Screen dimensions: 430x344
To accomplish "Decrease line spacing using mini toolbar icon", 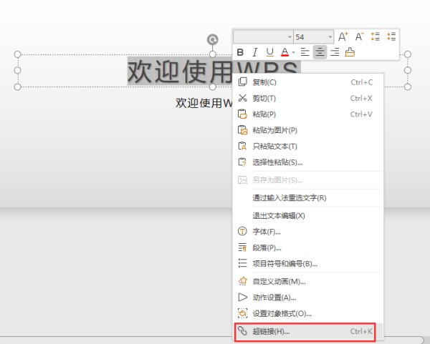I will (x=391, y=36).
